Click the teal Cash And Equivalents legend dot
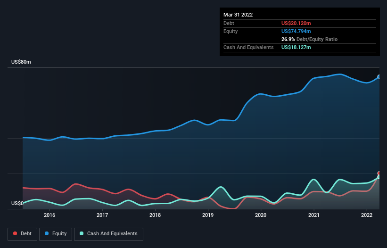Image resolution: width=387 pixels, height=248 pixels. click(82, 233)
